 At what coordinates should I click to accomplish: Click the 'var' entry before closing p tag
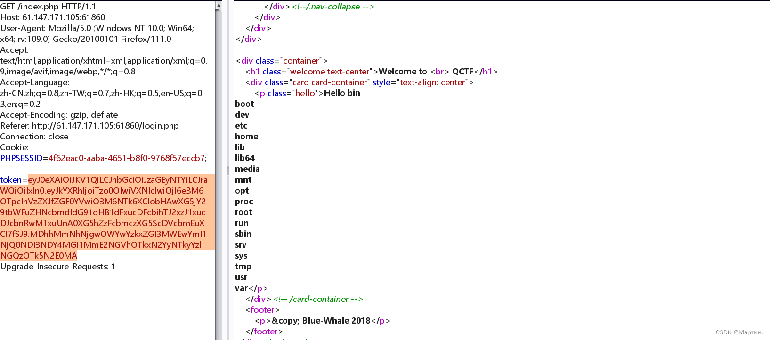coord(242,288)
